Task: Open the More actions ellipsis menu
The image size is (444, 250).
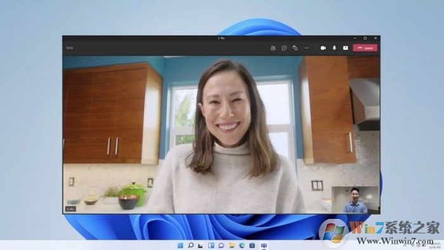Action: pos(306,48)
